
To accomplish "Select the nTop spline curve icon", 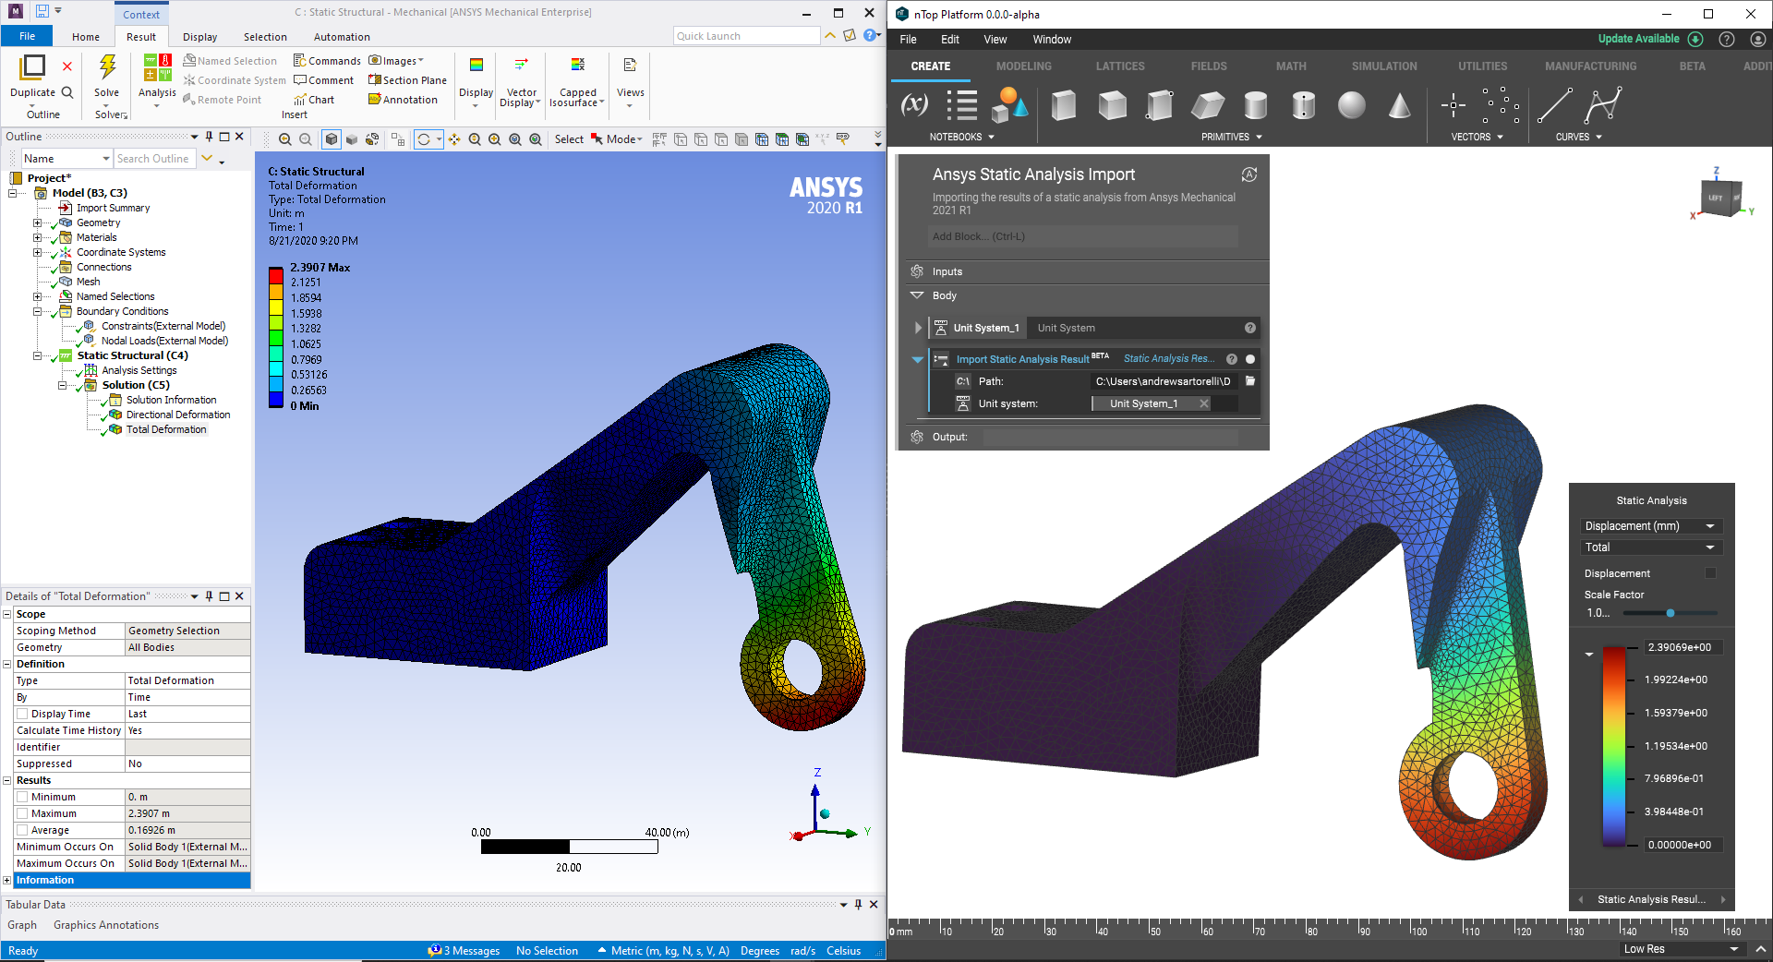I will coord(1602,105).
